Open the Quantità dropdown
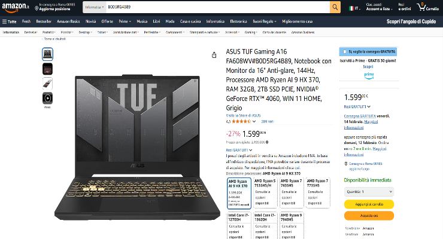The height and width of the screenshot is (239, 443). tap(369, 192)
